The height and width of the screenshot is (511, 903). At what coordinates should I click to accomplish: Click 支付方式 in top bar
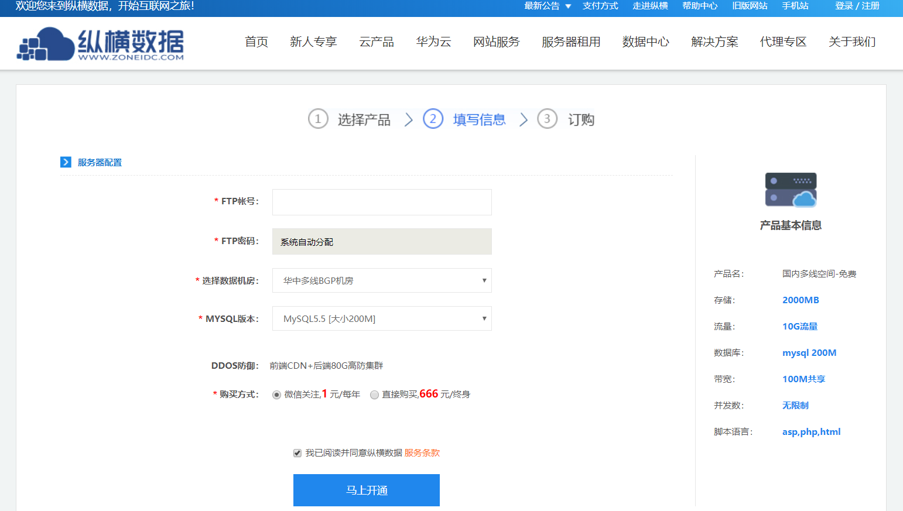[x=600, y=6]
